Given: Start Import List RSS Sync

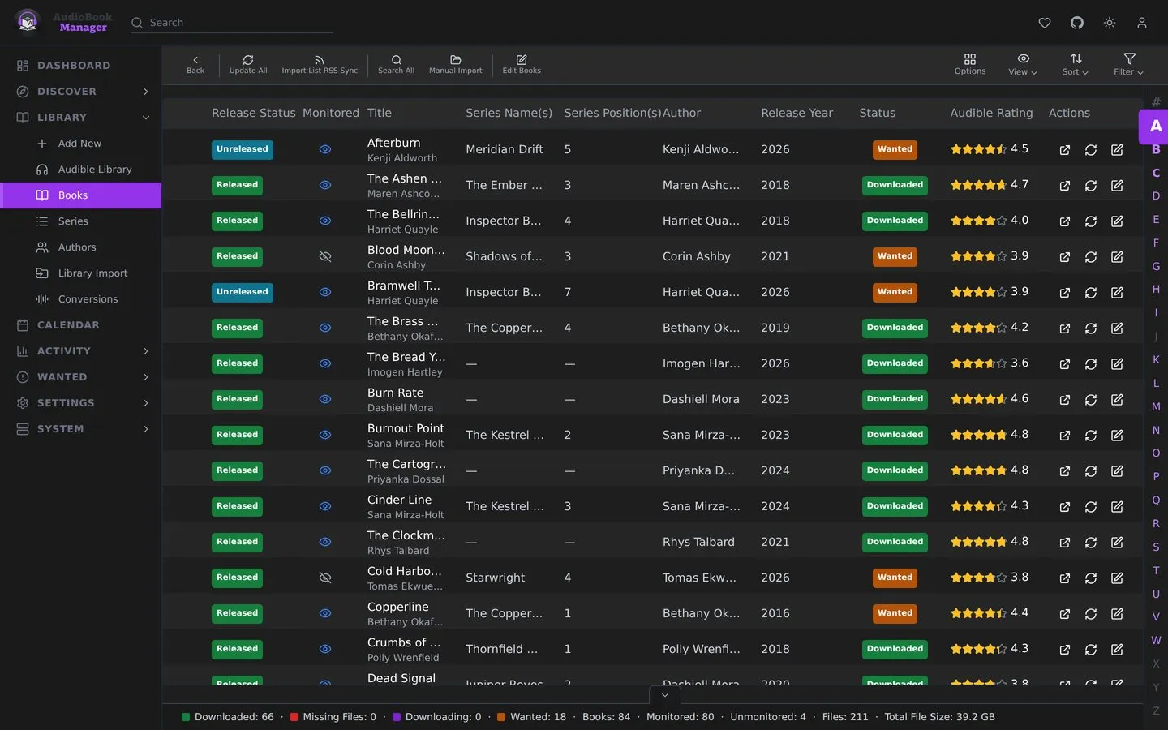Looking at the screenshot, I should click(x=320, y=64).
